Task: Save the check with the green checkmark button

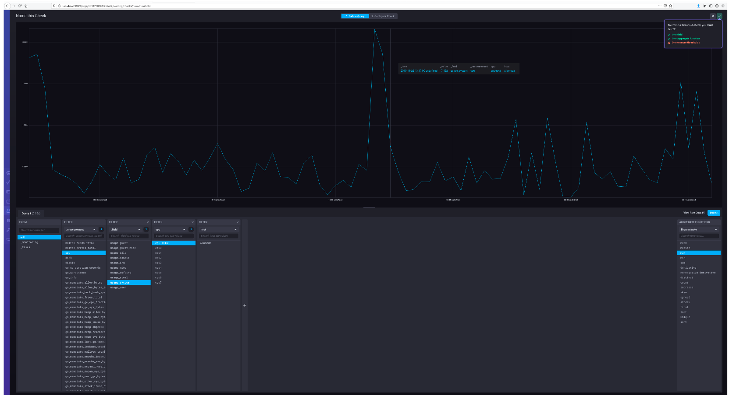Action: (719, 16)
